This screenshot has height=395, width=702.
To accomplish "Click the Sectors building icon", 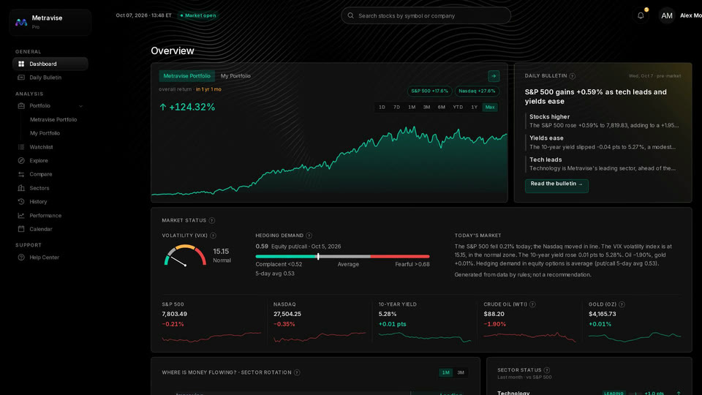I will (21, 188).
